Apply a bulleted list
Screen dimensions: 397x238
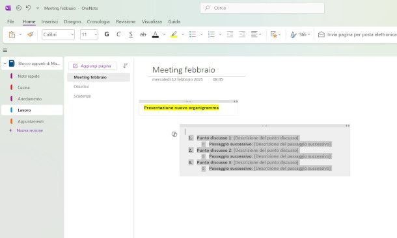point(193,34)
